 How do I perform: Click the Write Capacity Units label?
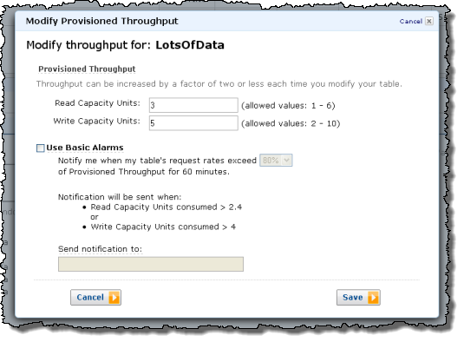96,122
